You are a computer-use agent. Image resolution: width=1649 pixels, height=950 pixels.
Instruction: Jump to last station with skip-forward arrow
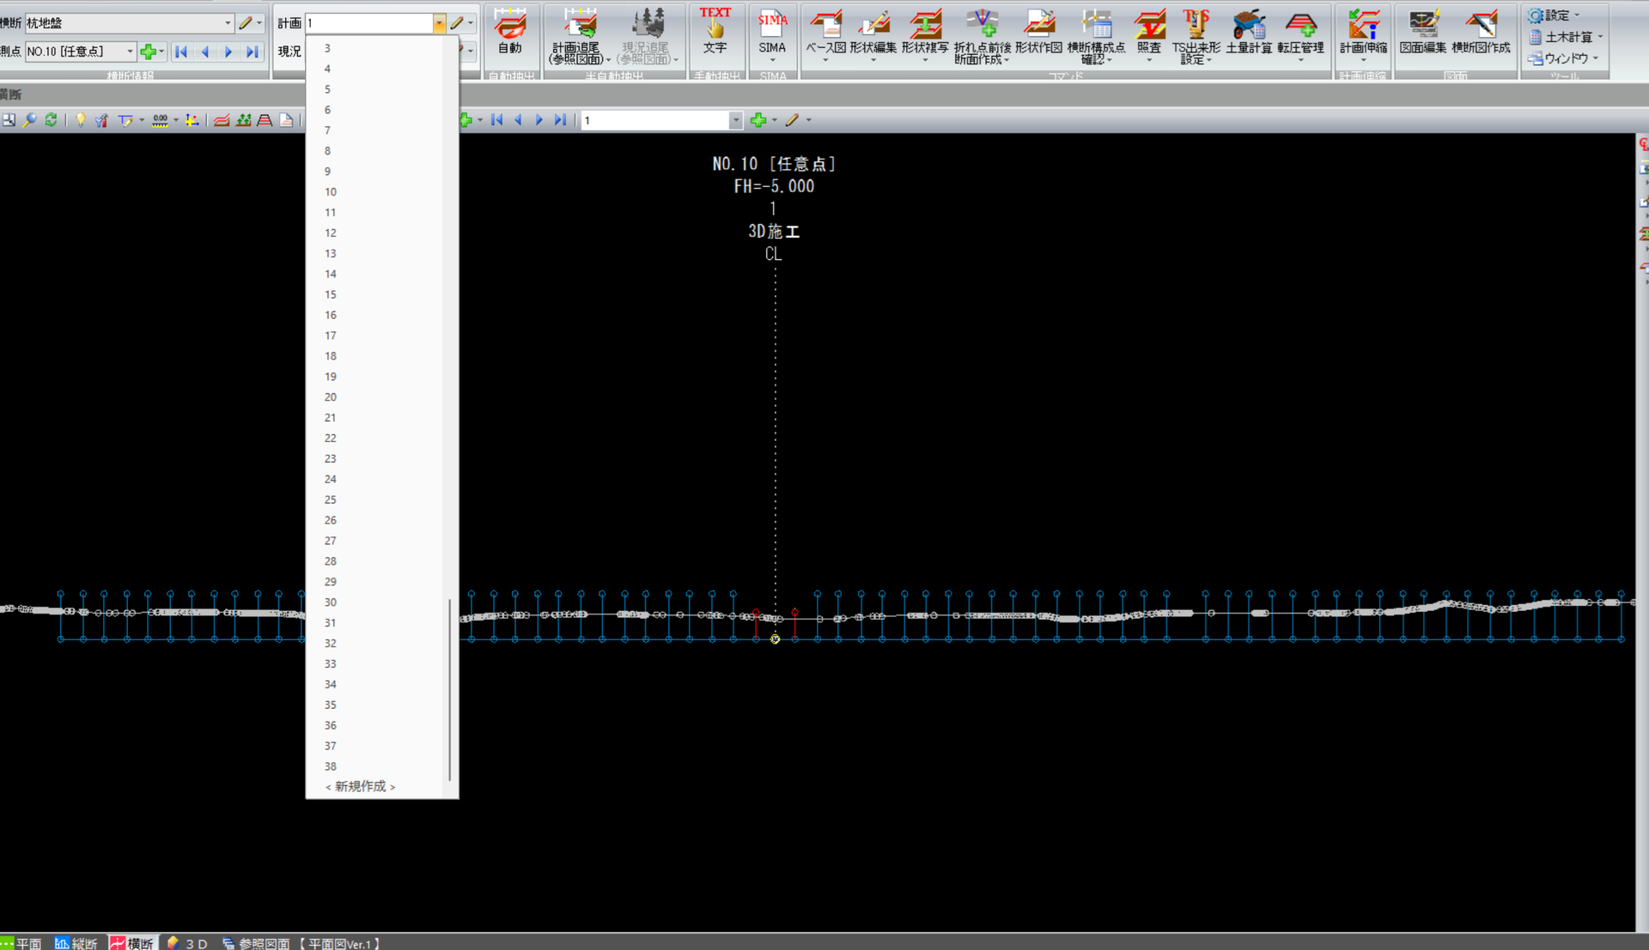[x=252, y=51]
